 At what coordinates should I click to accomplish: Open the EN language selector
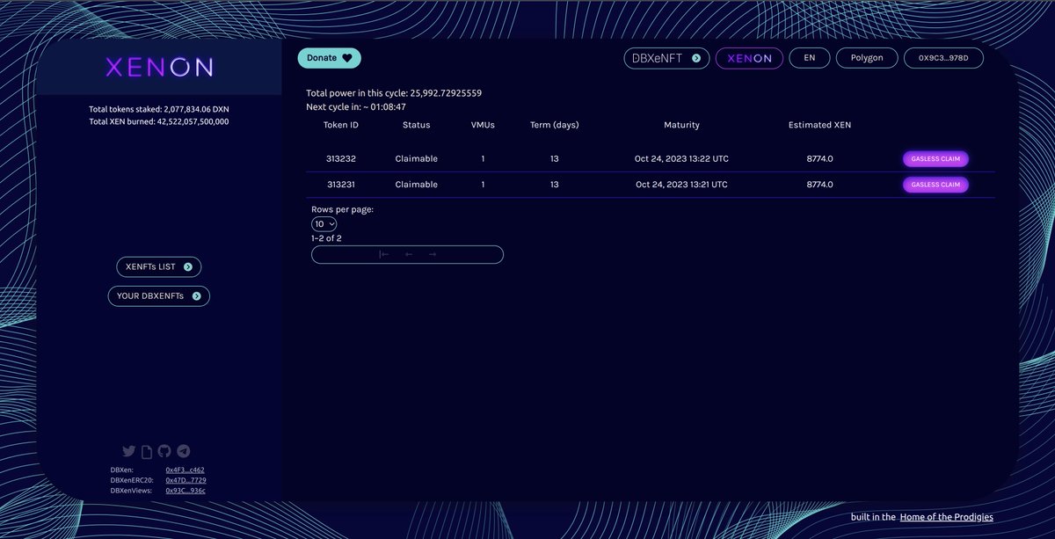pos(809,57)
